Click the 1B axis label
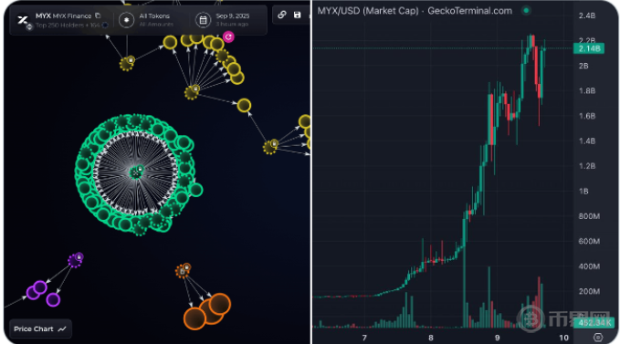The height and width of the screenshot is (344, 620). pos(583,191)
